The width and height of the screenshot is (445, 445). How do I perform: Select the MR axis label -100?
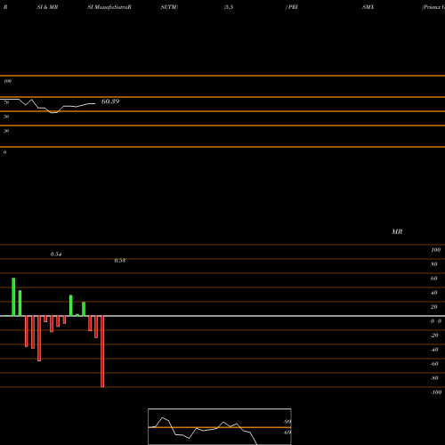436,392
